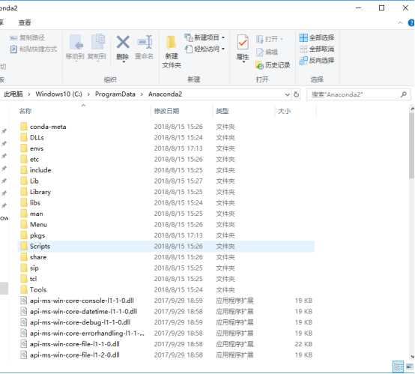415x374 pixels.
Task: Click Invert selection (反向选择)
Action: (x=317, y=61)
